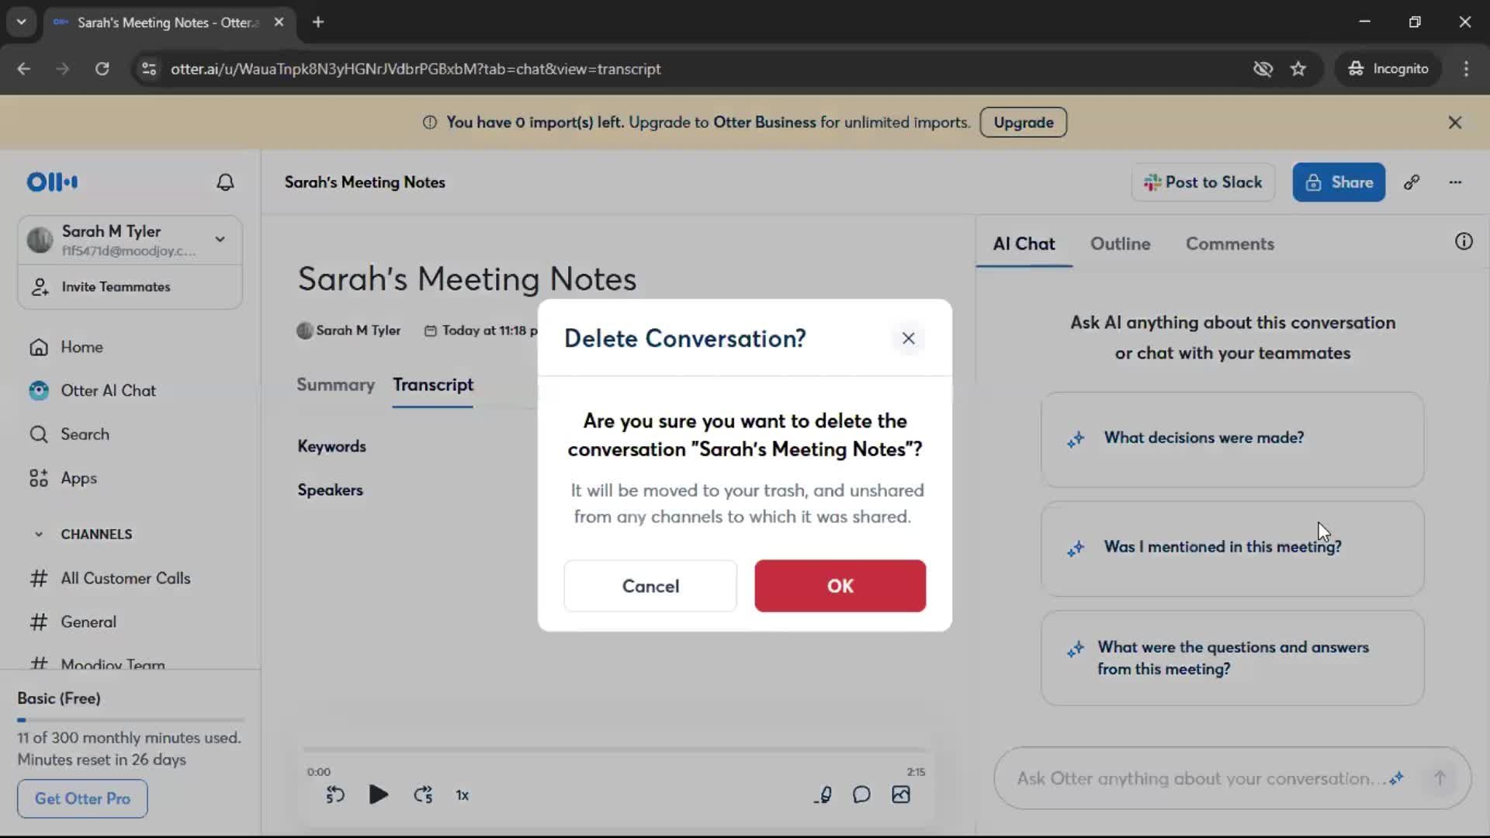This screenshot has width=1490, height=838.
Task: Switch to the Comments tab
Action: (1229, 244)
